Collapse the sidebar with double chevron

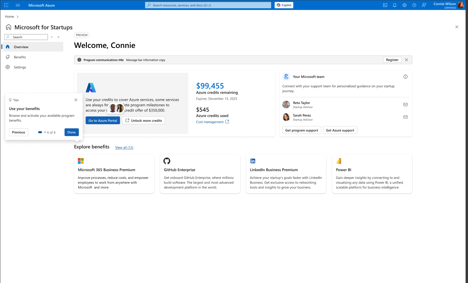pyautogui.click(x=58, y=37)
